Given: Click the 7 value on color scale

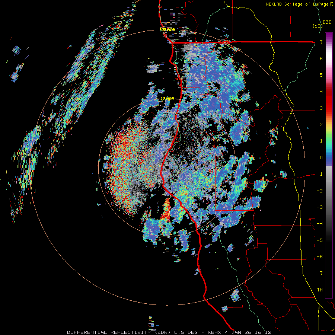Looking at the screenshot, I should [x=321, y=42].
